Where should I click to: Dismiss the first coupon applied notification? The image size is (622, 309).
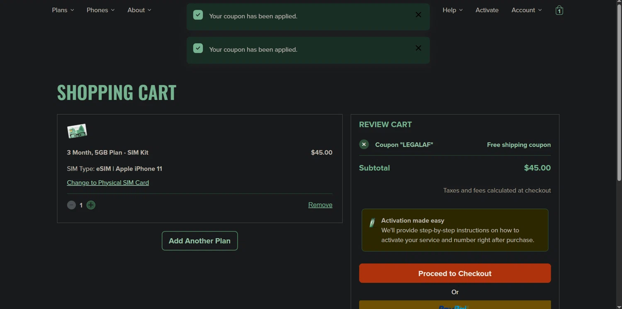[418, 15]
